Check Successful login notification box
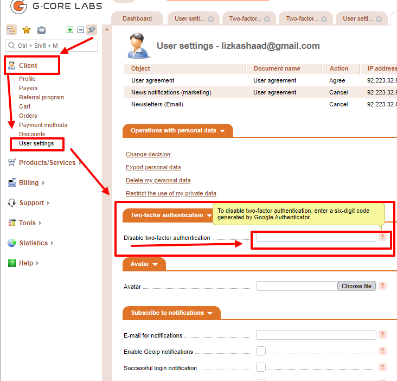This screenshot has height=381, width=397. click(x=260, y=367)
